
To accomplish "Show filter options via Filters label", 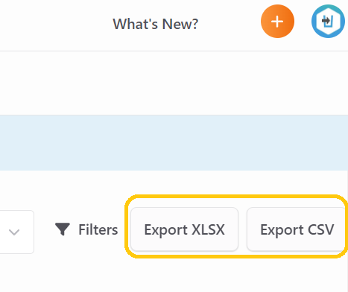I will pyautogui.click(x=98, y=229).
